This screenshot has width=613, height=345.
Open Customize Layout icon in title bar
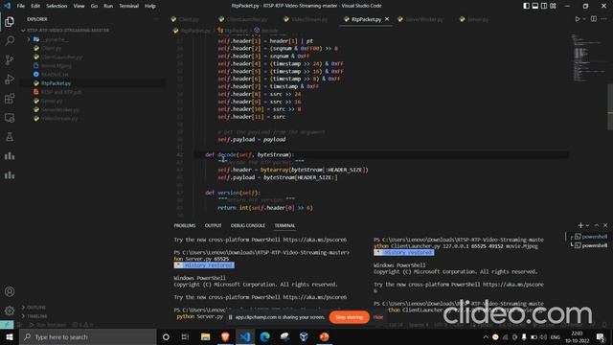(x=553, y=6)
